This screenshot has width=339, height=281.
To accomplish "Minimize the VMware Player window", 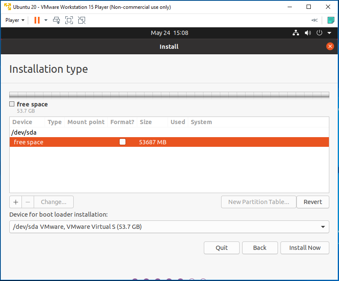I will 290,7.
